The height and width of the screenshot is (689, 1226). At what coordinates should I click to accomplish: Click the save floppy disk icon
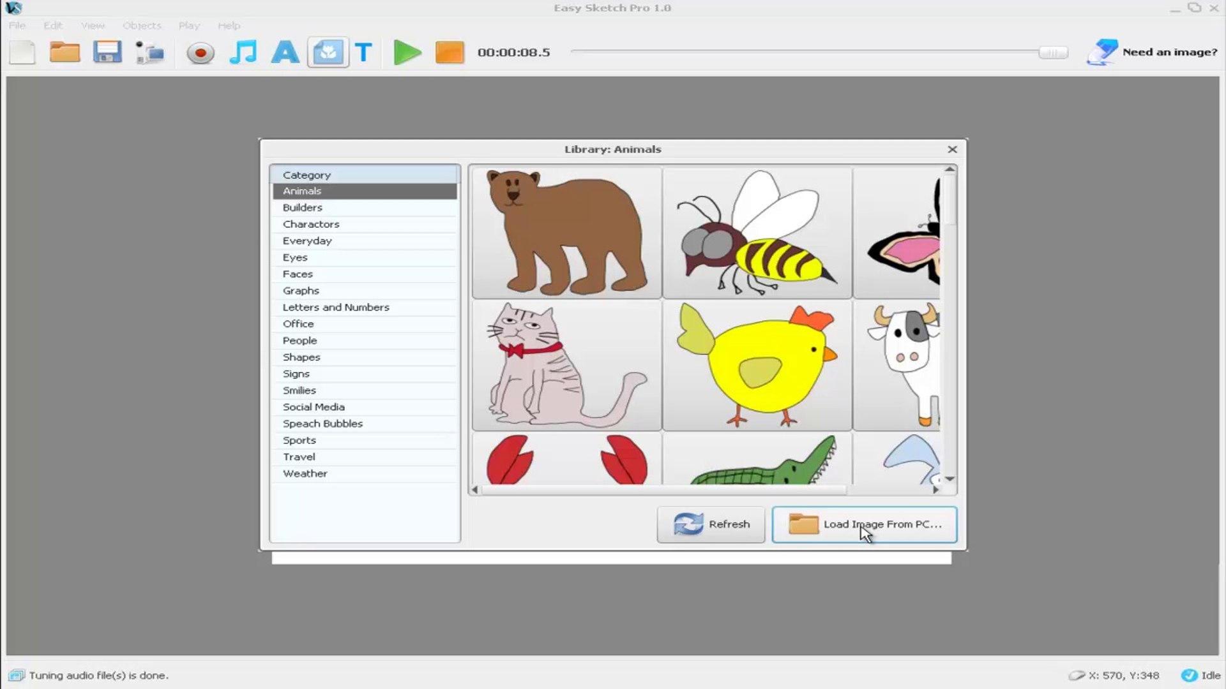pyautogui.click(x=107, y=52)
